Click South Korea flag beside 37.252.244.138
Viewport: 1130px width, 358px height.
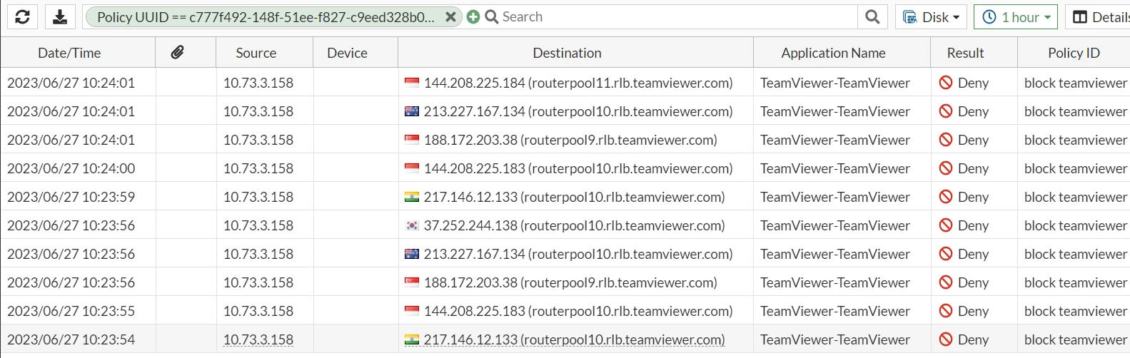(412, 225)
